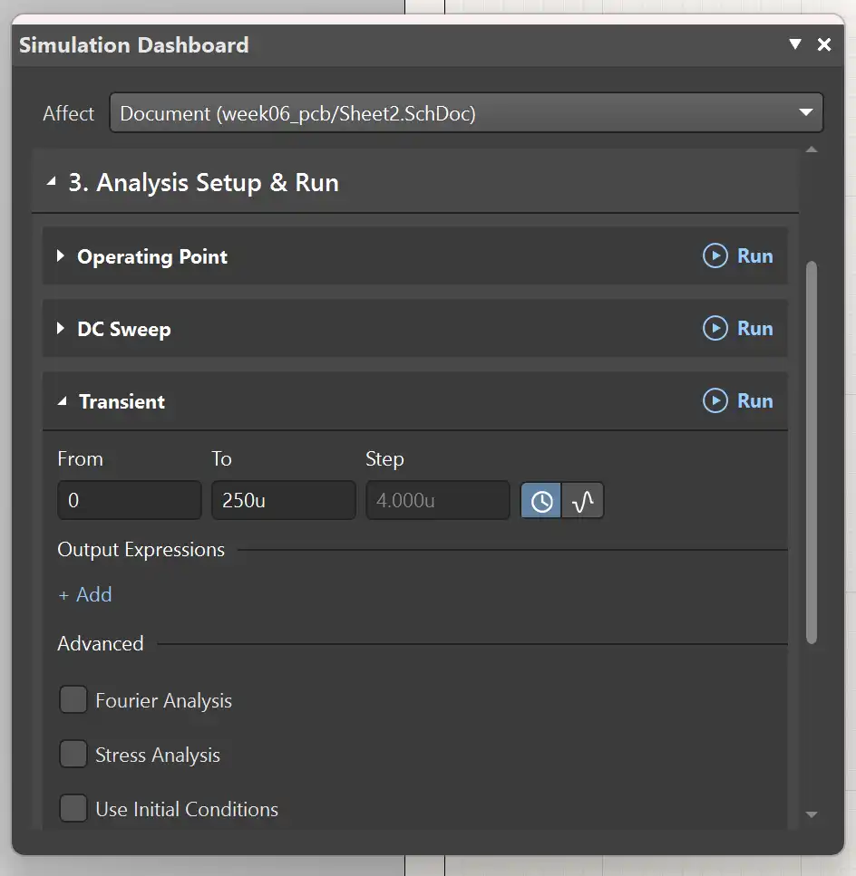The height and width of the screenshot is (876, 856).
Task: Click the dashboard vertical scrollbar thumb
Action: pyautogui.click(x=812, y=453)
